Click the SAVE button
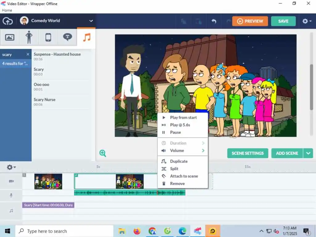This screenshot has width=316, height=237. (283, 21)
